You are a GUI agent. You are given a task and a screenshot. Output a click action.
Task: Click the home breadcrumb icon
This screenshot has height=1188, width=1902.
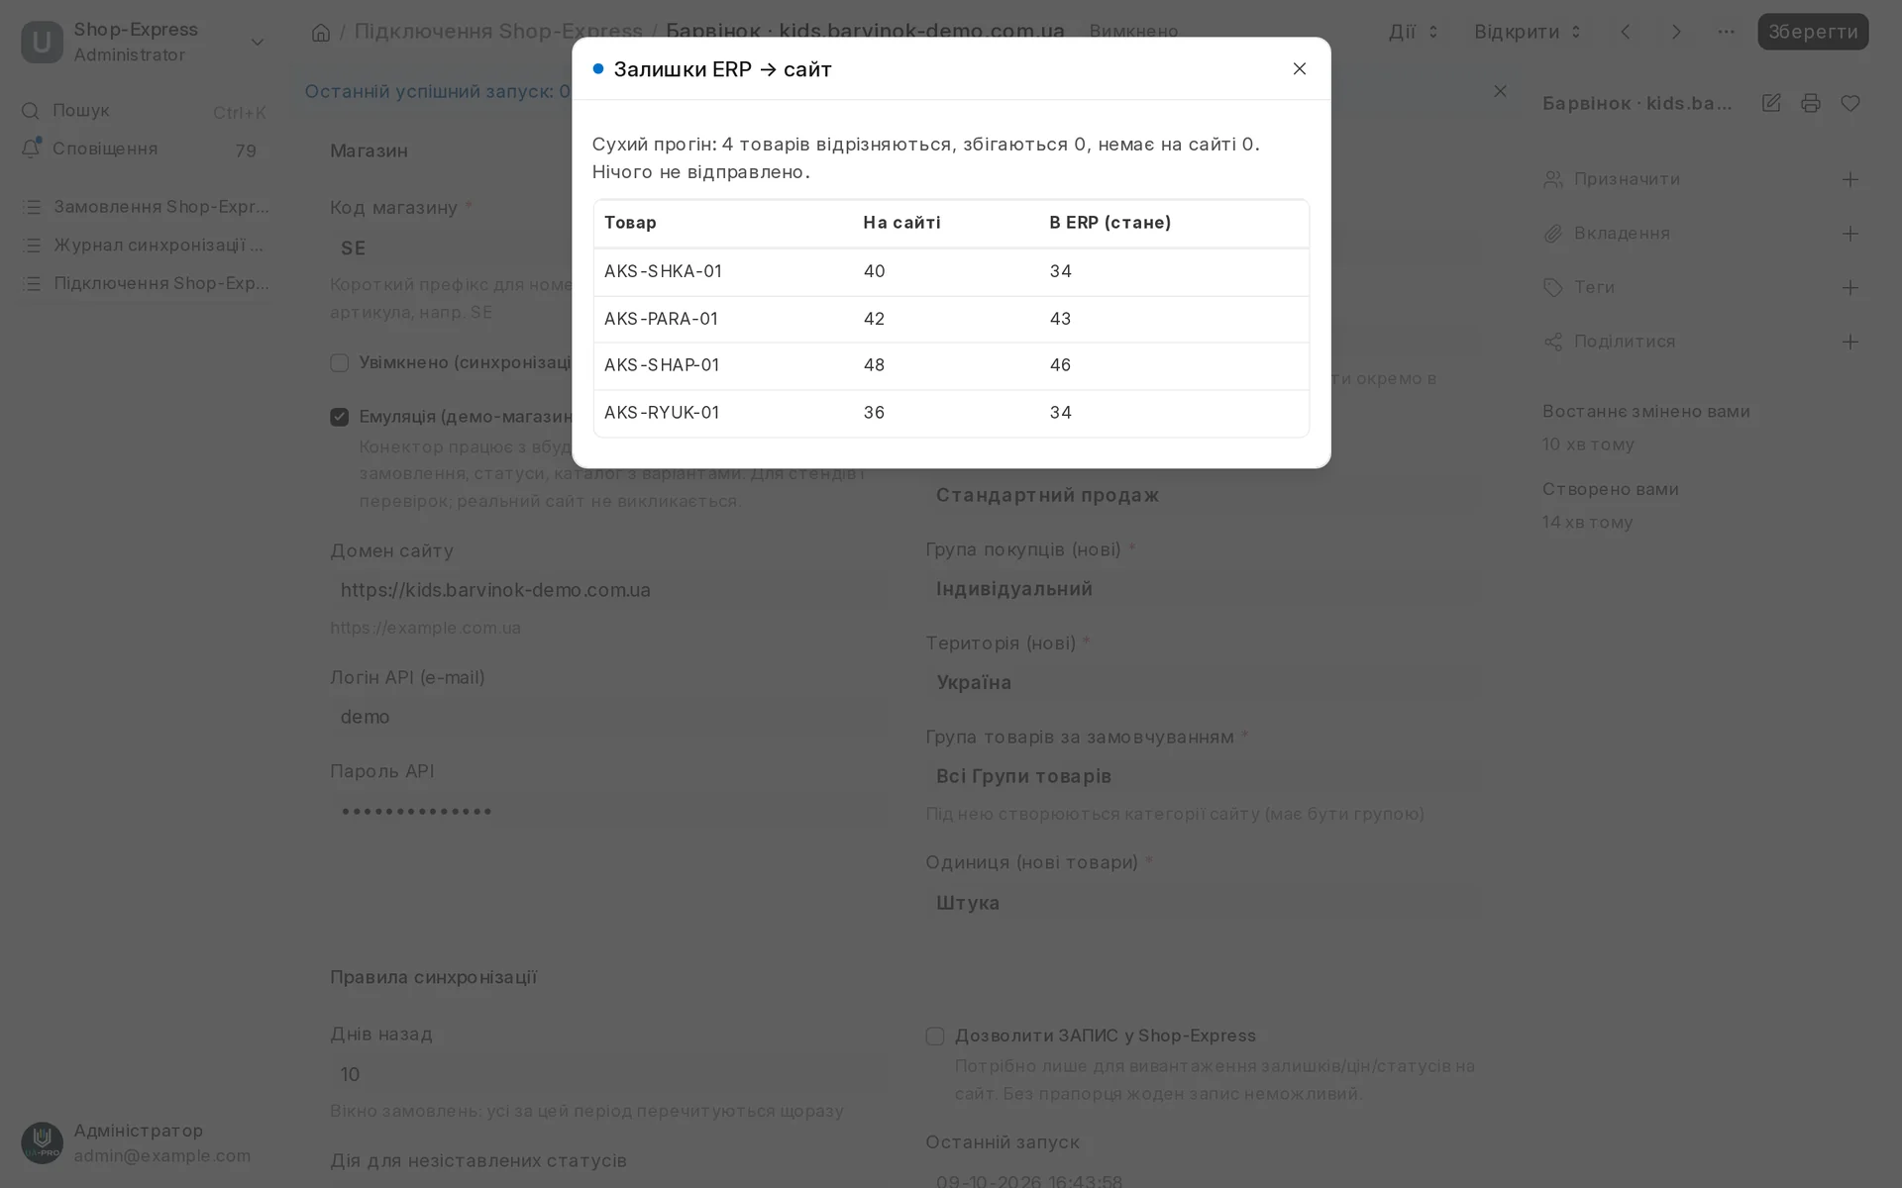pos(320,33)
